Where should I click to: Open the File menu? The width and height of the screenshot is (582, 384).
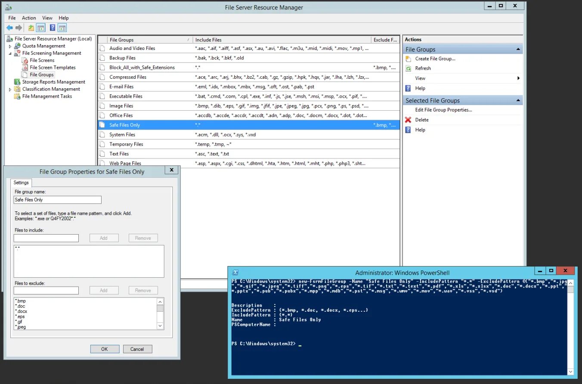click(12, 18)
